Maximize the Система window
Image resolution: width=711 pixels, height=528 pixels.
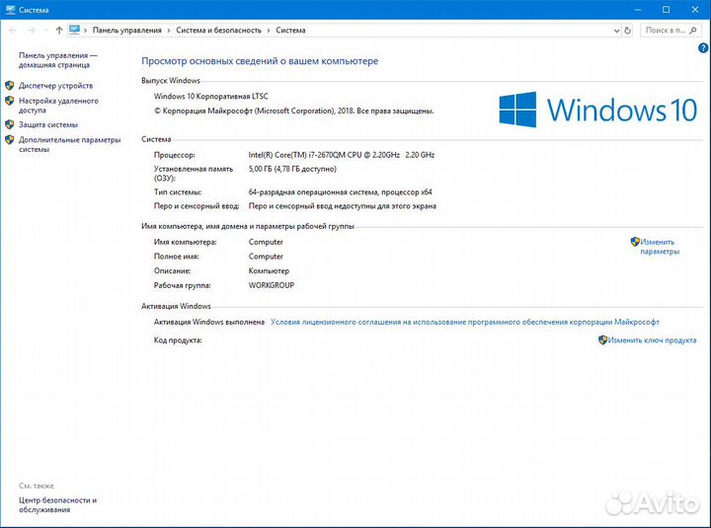(667, 10)
